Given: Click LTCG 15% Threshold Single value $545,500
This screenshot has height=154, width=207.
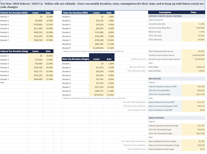Looking at the screenshot, I should (193, 133).
